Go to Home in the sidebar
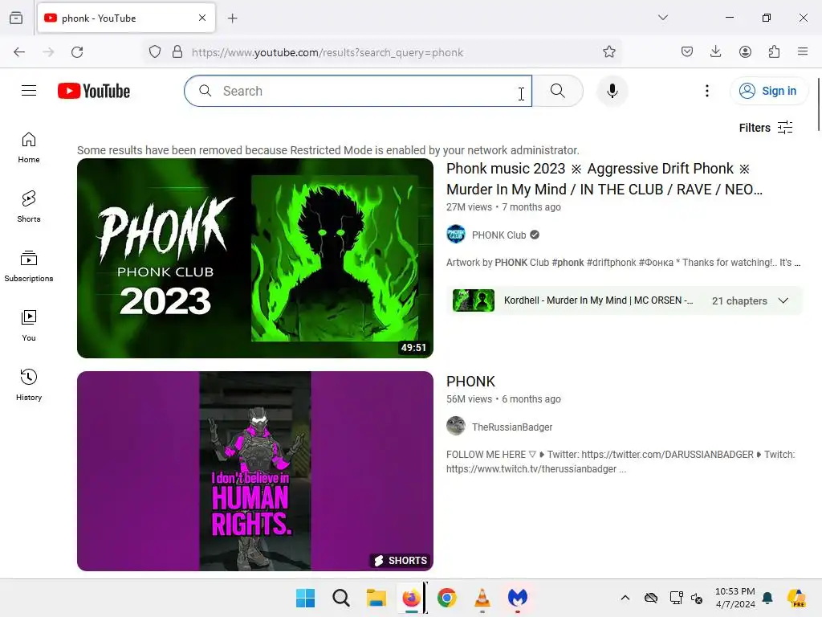 (x=29, y=148)
